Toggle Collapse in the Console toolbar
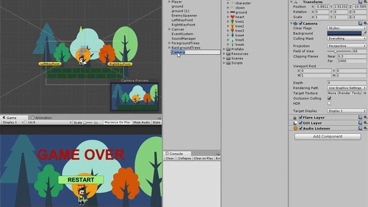 (184, 159)
